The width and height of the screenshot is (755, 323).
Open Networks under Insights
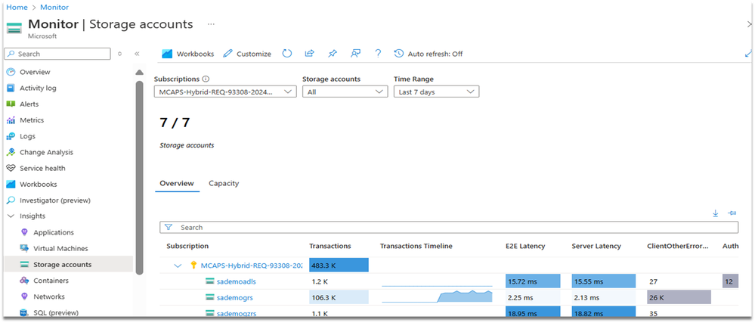pos(48,297)
